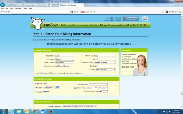
Task: Open Microsoft Word in the taskbar
Action: (x=43, y=112)
